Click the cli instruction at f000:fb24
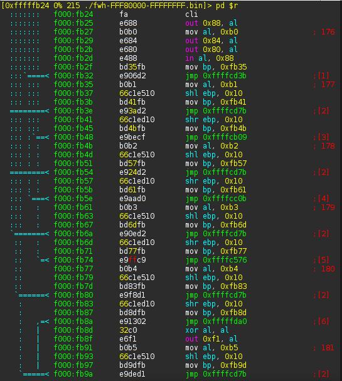 [x=191, y=14]
